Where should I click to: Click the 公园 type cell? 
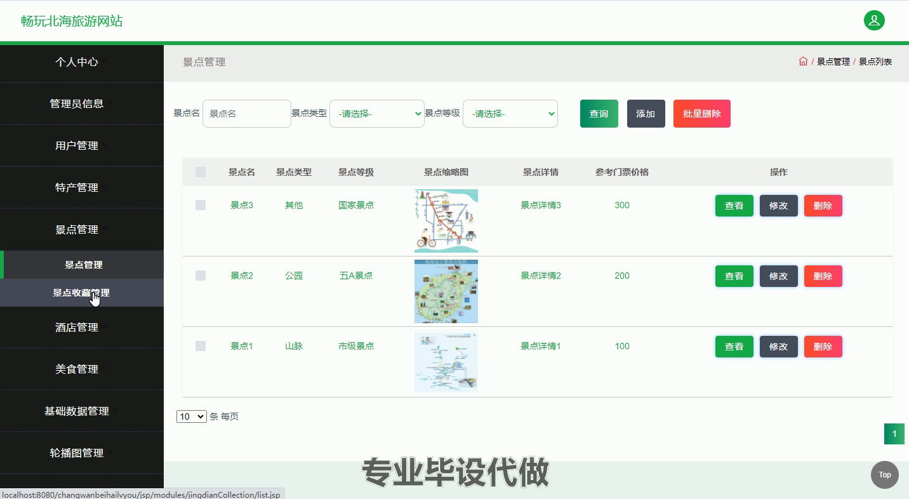coord(294,276)
